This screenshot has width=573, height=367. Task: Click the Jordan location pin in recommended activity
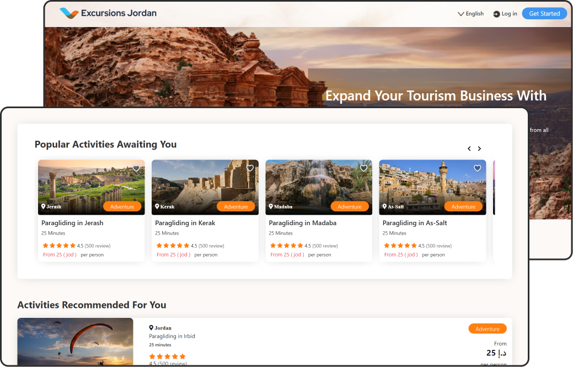point(151,328)
